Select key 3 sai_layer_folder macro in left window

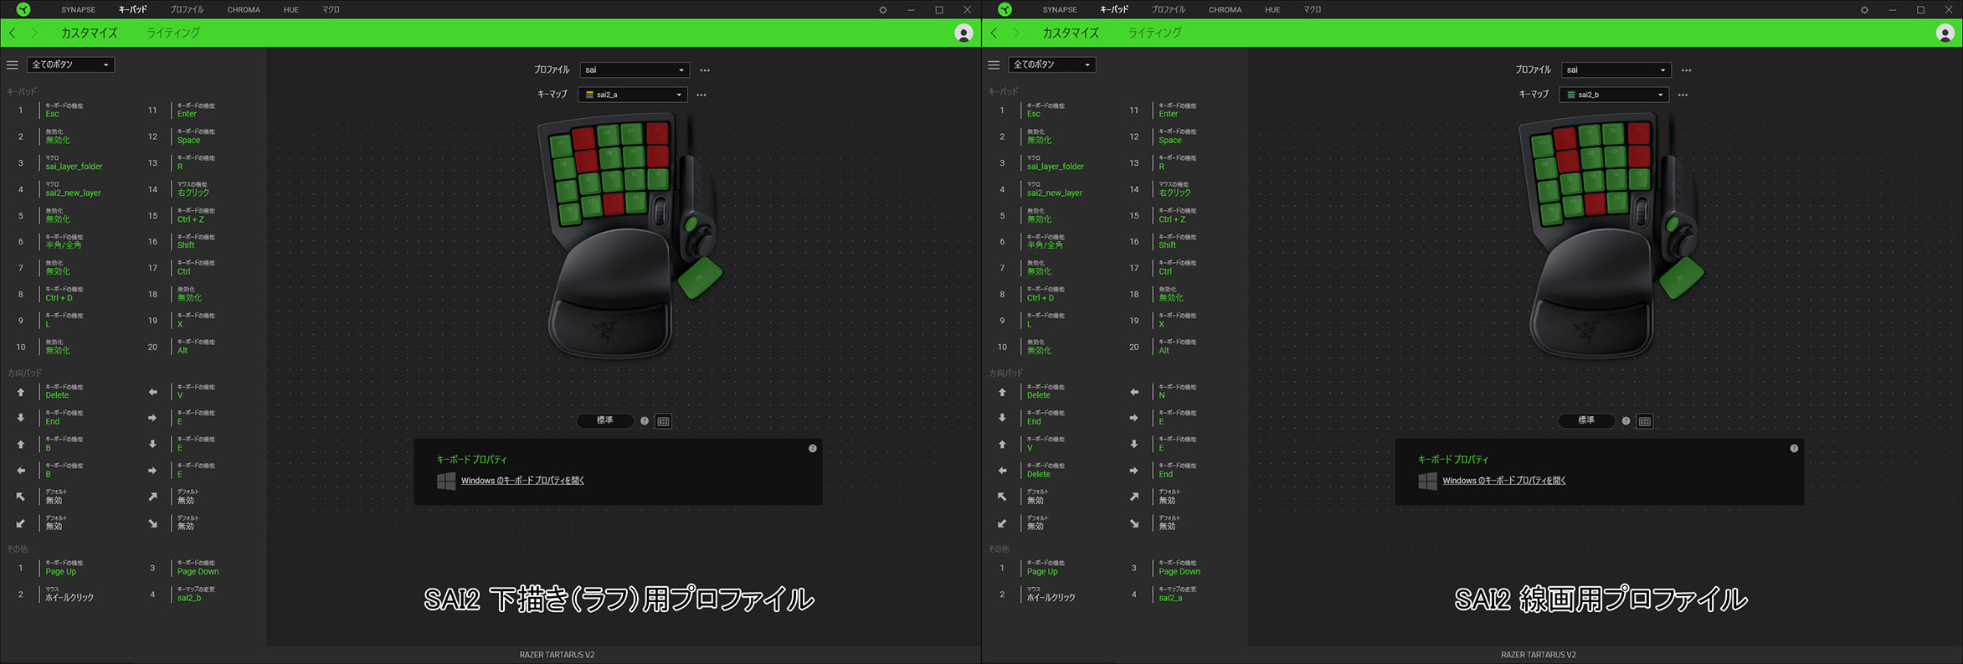point(74,162)
